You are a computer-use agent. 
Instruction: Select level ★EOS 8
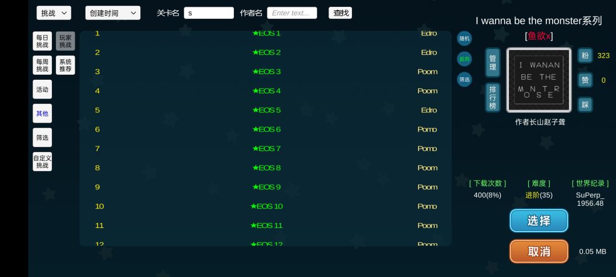(266, 168)
